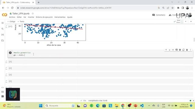The image size is (195, 109).
Task: Open the Herramientas menu
Action: 60,17
